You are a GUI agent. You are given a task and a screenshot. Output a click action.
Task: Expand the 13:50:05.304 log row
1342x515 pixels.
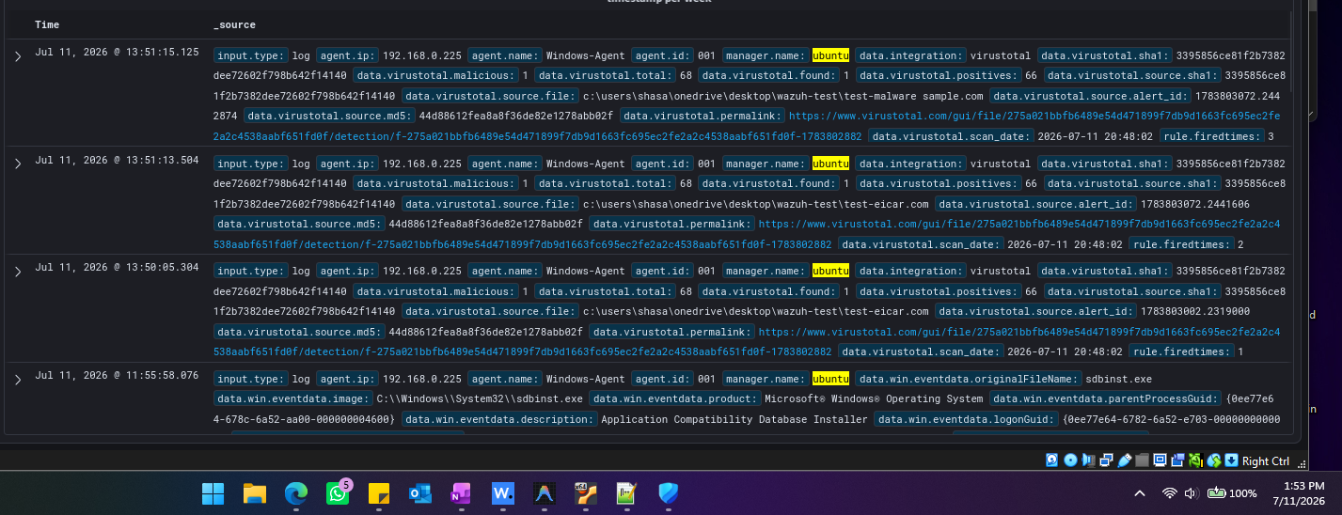click(18, 272)
